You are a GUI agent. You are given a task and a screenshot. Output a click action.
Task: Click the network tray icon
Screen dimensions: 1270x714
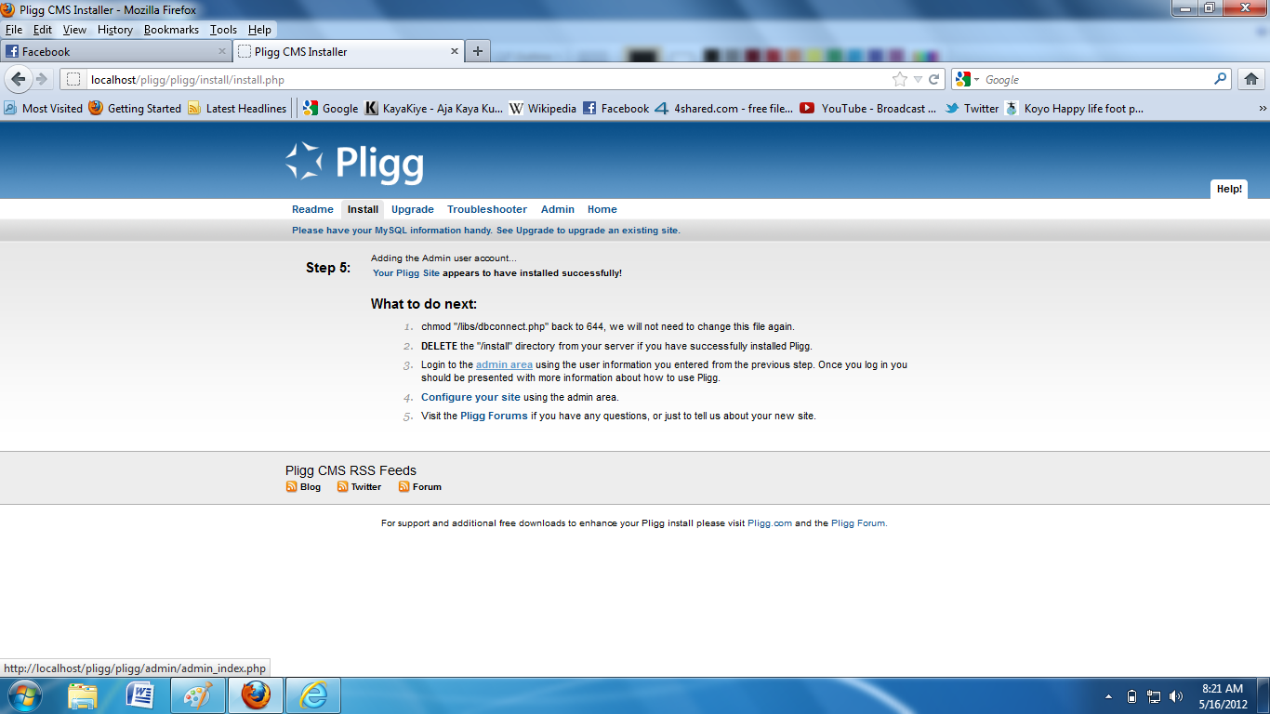point(1154,696)
